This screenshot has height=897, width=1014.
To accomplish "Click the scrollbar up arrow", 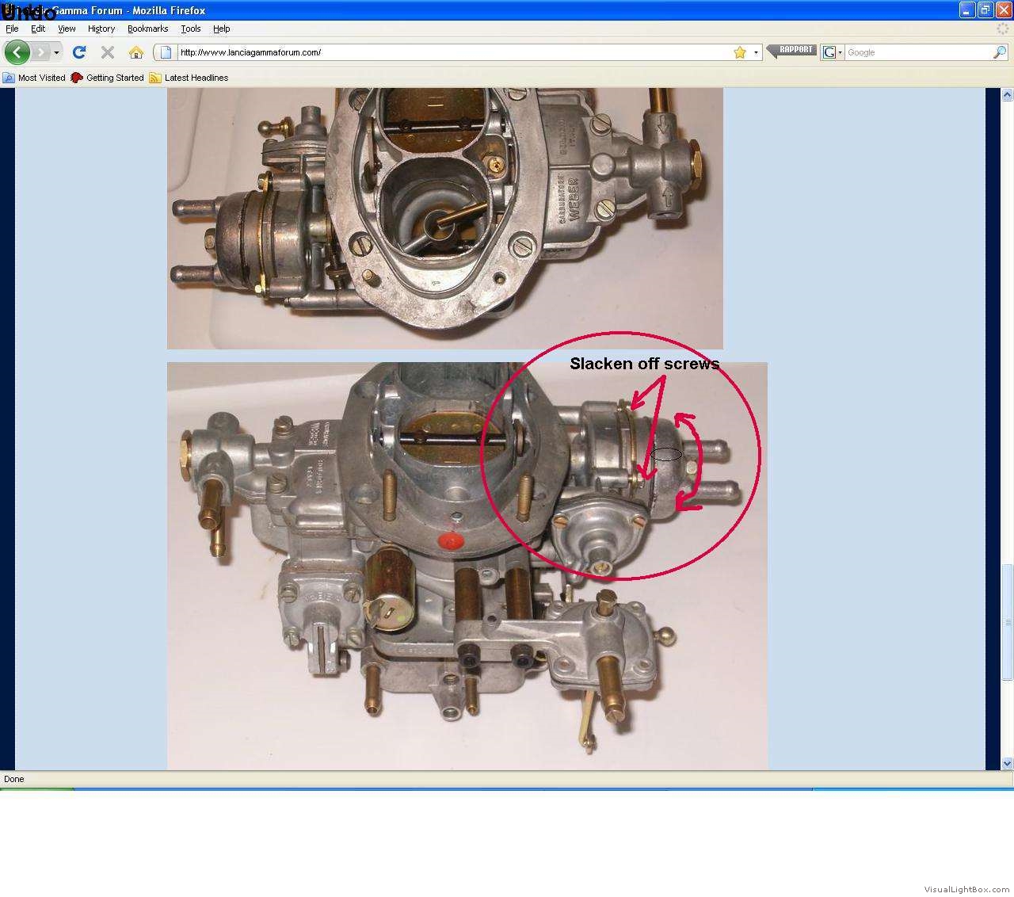I will 1007,95.
